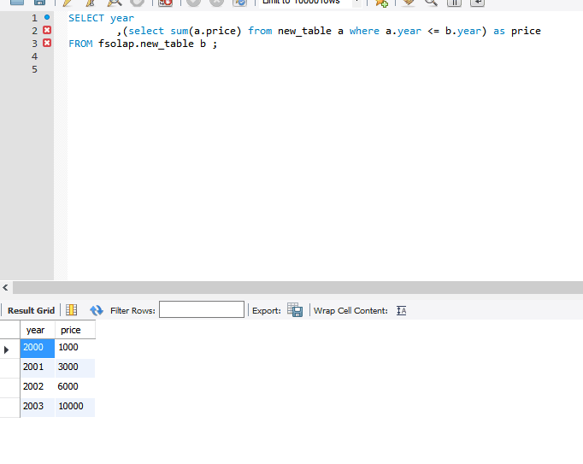The width and height of the screenshot is (583, 464).
Task: Select the cell with price 6000
Action: [75, 388]
